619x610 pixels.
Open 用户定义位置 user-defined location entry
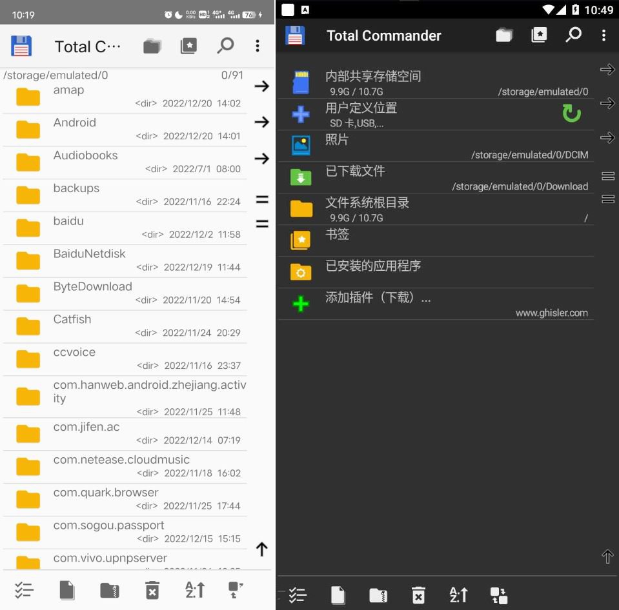(x=436, y=114)
